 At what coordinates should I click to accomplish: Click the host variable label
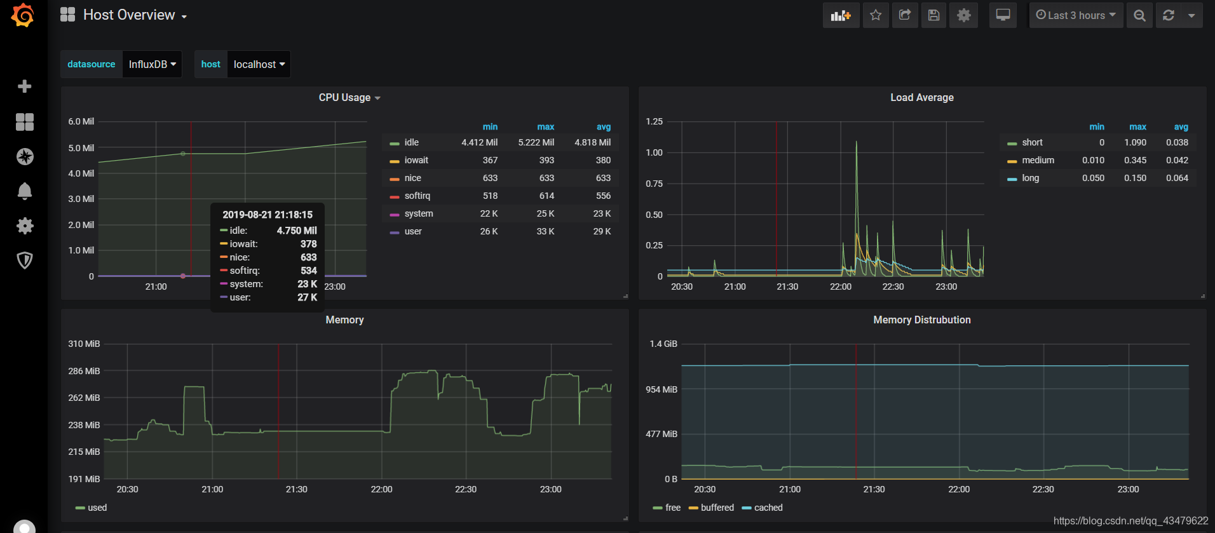[x=210, y=64]
